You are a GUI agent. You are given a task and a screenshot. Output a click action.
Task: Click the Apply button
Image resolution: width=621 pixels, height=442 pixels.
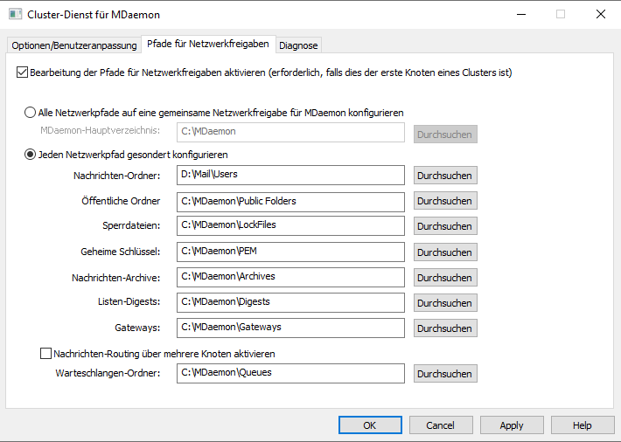[512, 425]
